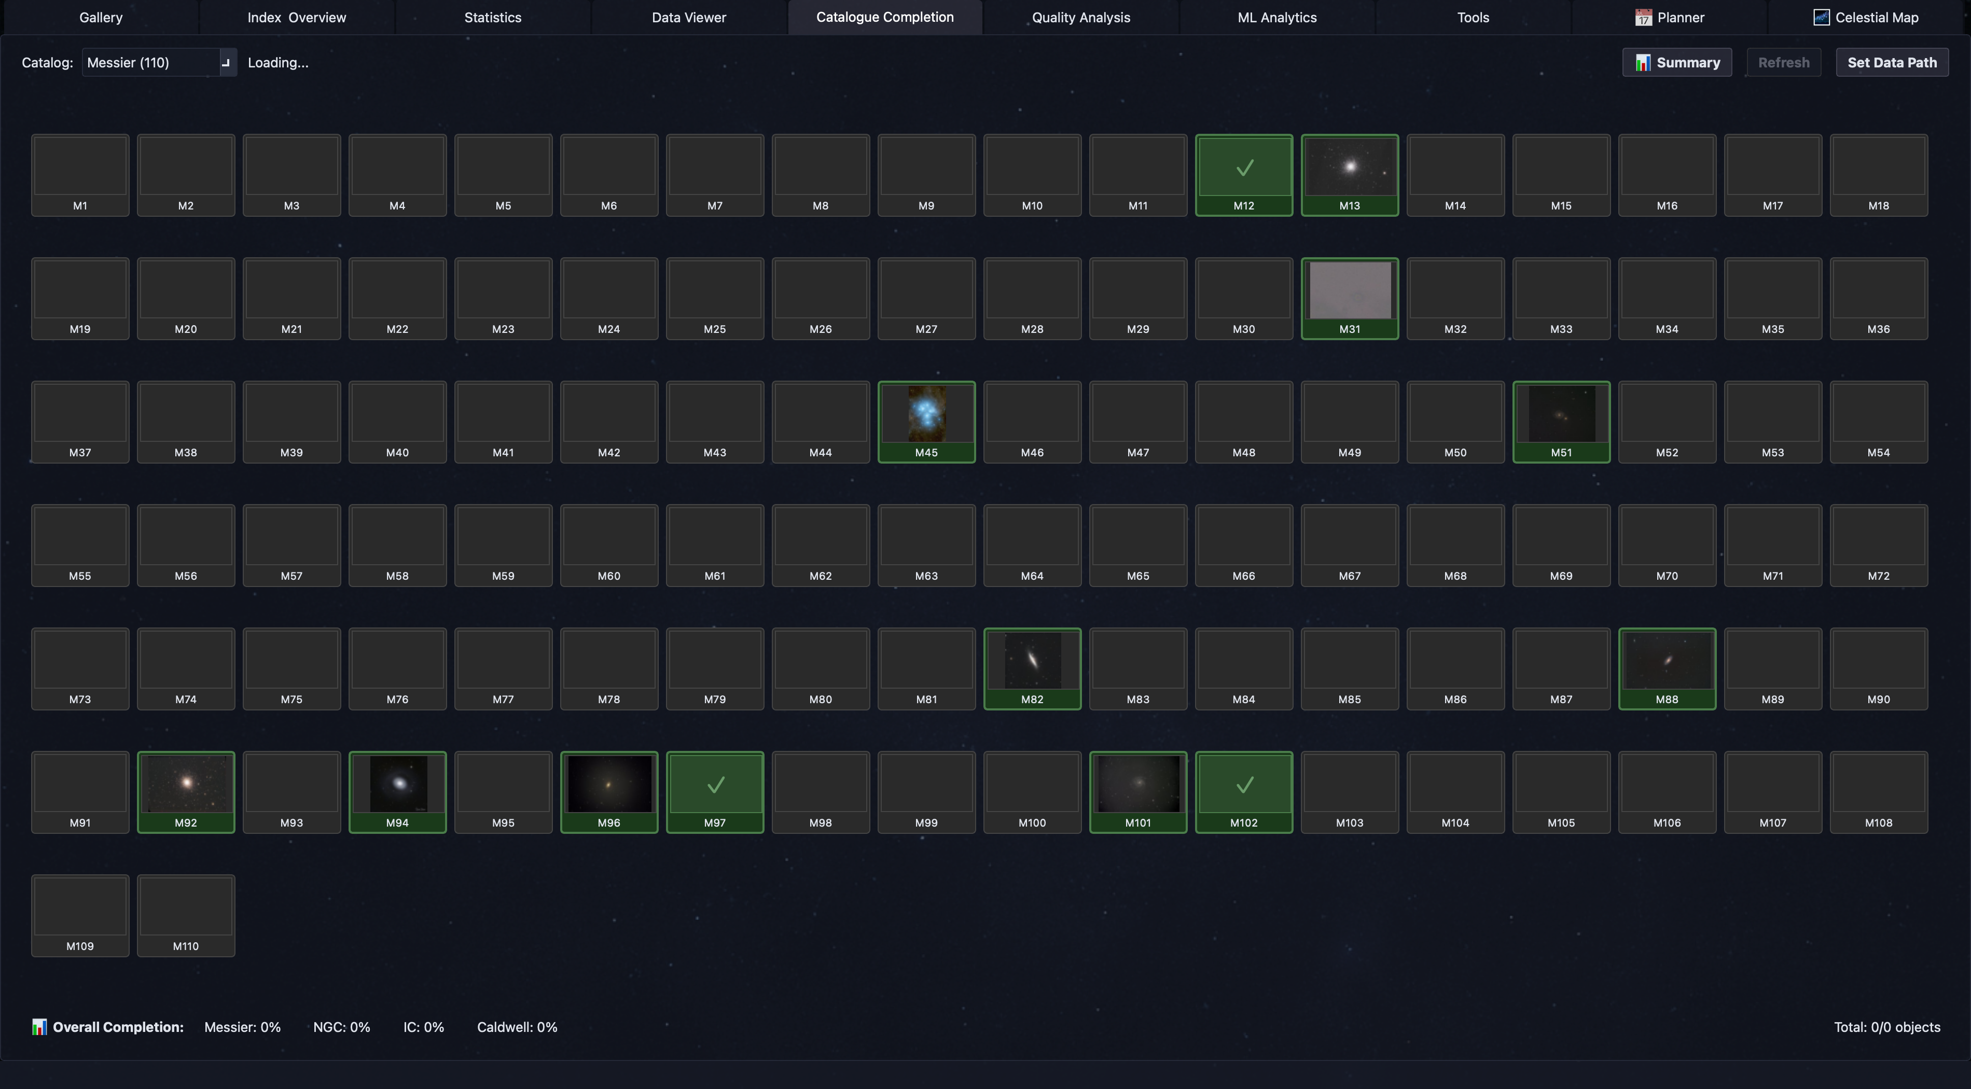
Task: Open the Celestial Map tab
Action: pyautogui.click(x=1865, y=17)
